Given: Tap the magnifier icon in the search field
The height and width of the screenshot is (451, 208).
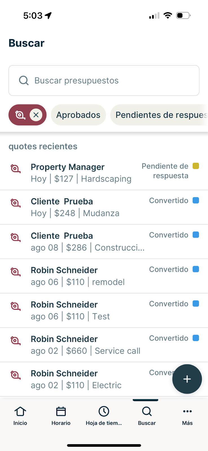Looking at the screenshot, I should tap(24, 81).
